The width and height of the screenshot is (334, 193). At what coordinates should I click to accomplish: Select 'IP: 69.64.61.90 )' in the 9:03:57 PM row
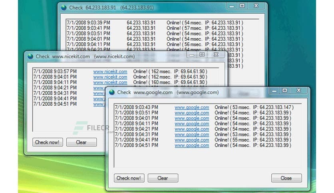[191, 72]
